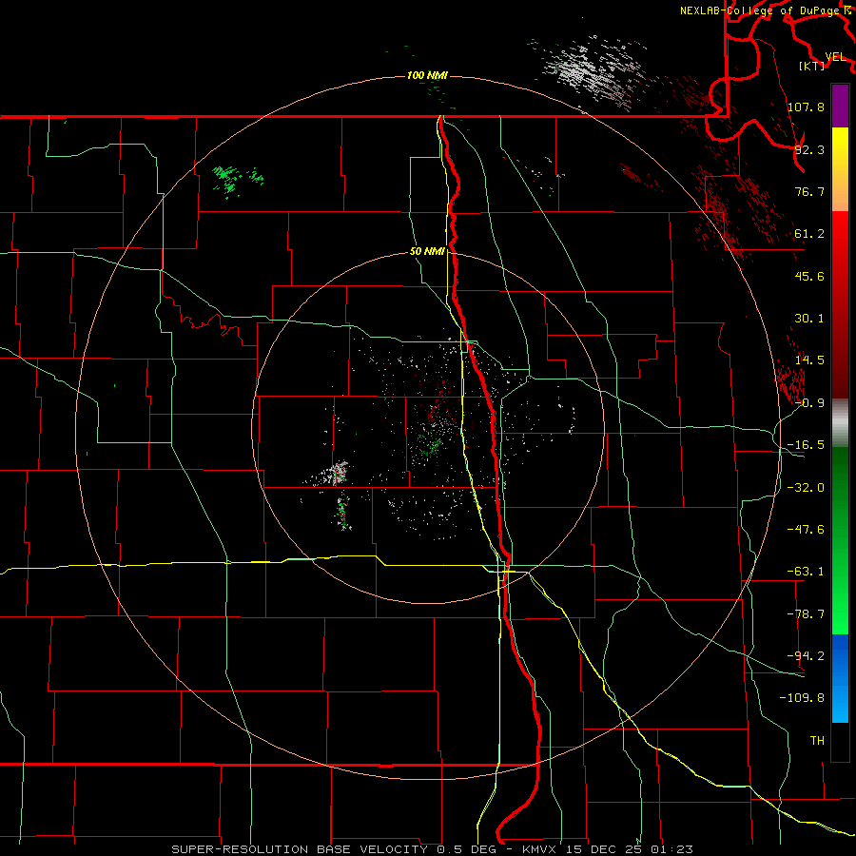This screenshot has width=856, height=856.
Task: Pick the gray near-zero color bar segment
Action: [840, 422]
